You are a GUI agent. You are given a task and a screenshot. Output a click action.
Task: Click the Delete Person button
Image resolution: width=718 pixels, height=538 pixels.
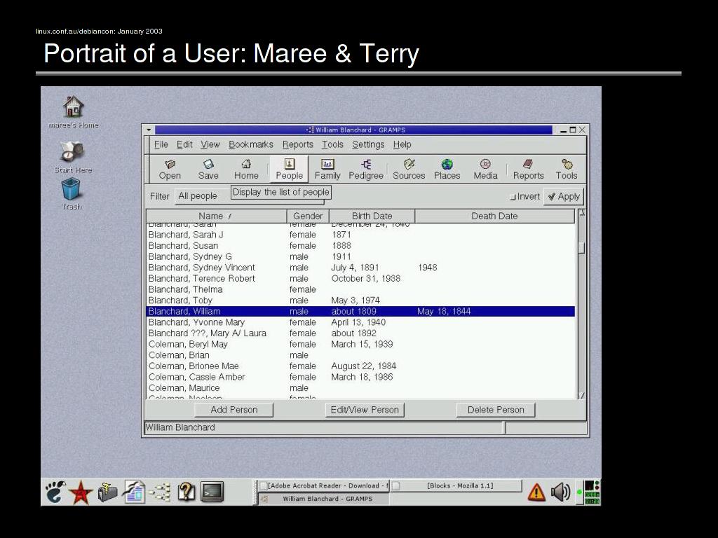pos(495,410)
